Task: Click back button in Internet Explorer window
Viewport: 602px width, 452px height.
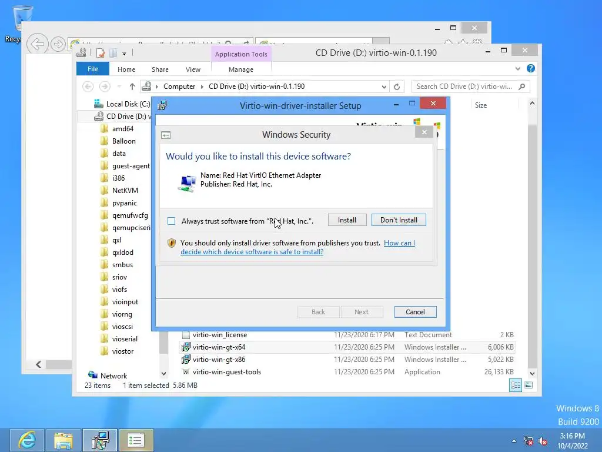Action: point(37,44)
